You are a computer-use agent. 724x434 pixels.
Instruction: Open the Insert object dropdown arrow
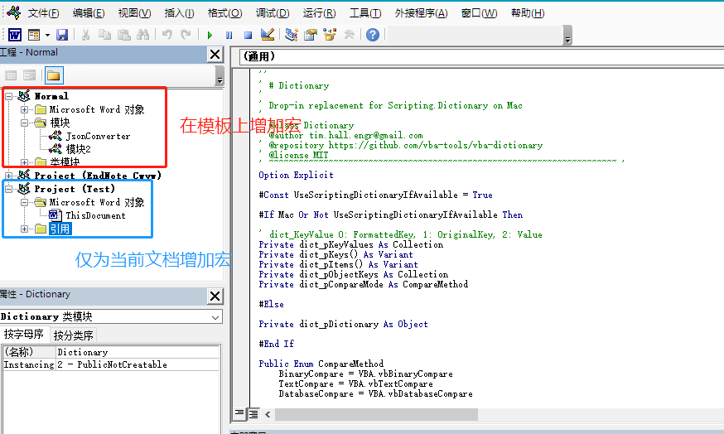(47, 35)
